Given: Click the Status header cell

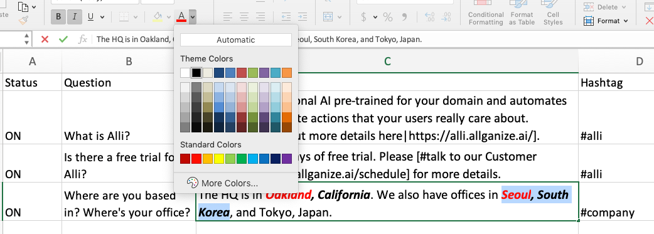Looking at the screenshot, I should (32, 82).
